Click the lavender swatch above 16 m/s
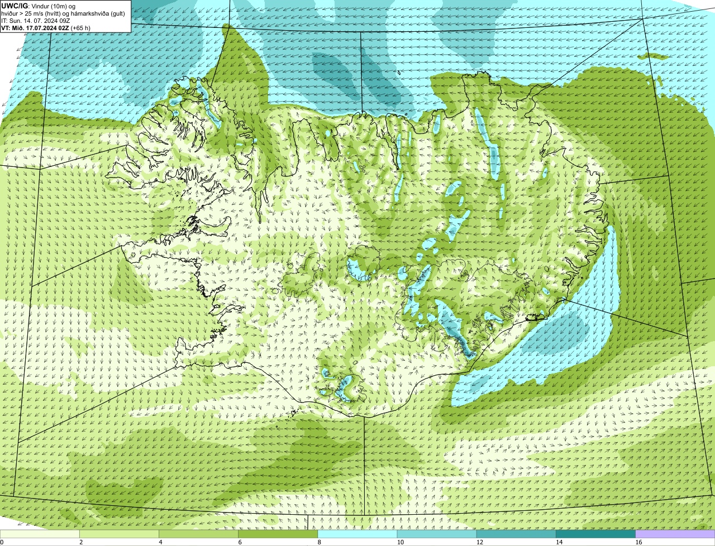 pos(675,534)
